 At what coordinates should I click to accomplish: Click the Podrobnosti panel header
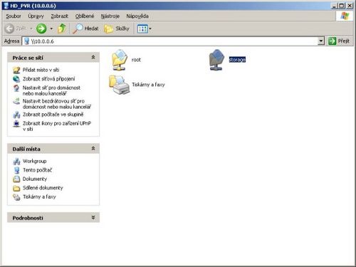[53, 218]
